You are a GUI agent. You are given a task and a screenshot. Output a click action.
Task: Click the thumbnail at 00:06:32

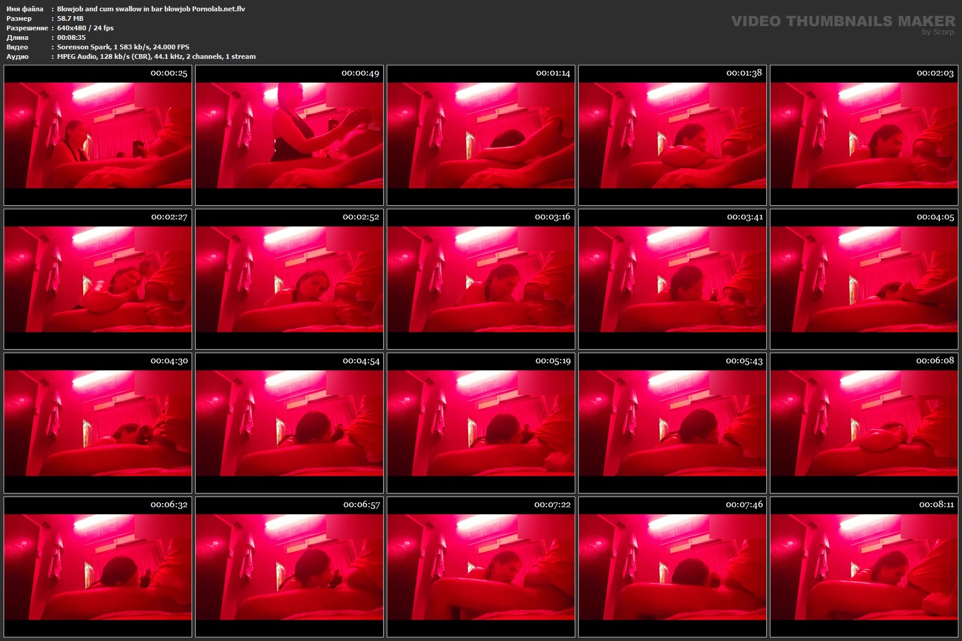click(x=98, y=567)
